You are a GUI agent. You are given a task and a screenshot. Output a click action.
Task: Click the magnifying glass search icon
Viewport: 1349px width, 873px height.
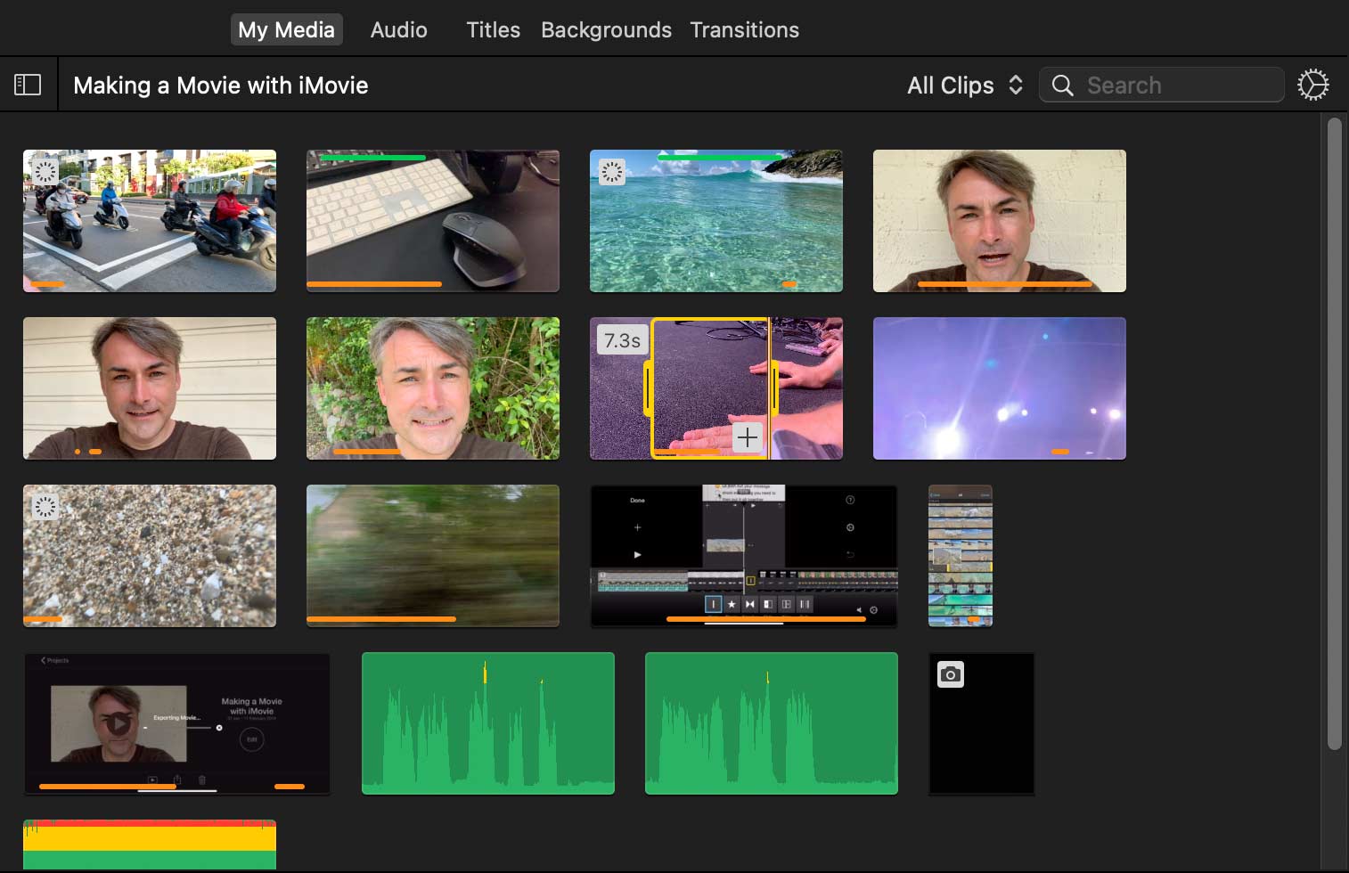[1062, 85]
